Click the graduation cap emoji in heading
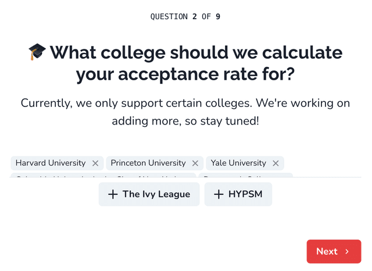372x271 pixels. point(37,52)
